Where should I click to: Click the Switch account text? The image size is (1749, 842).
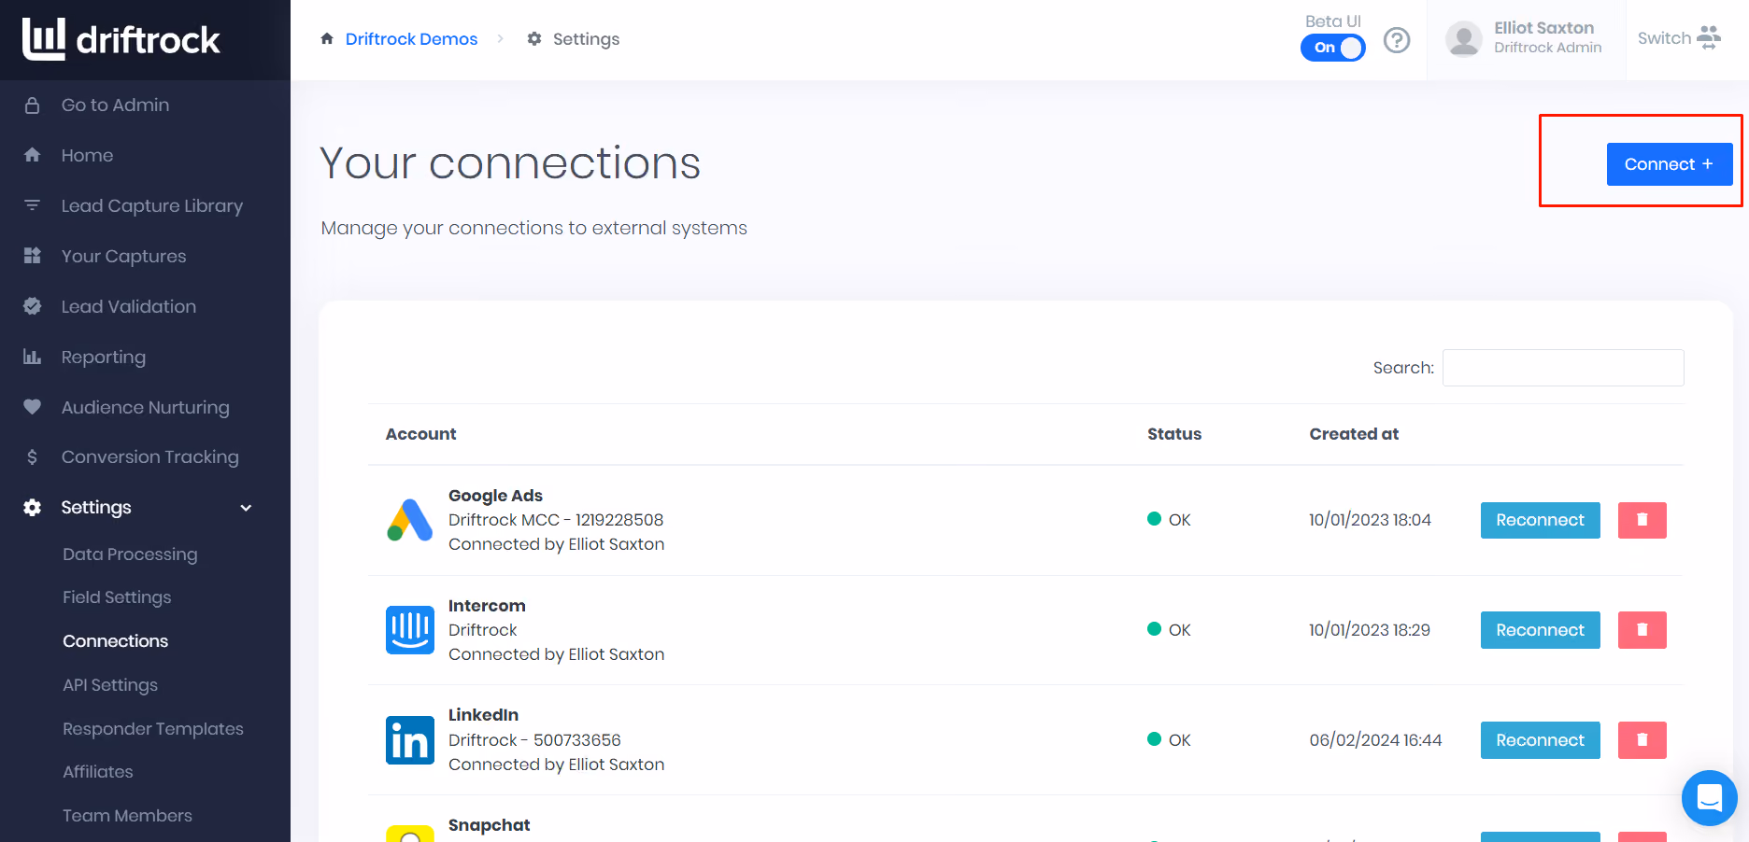(1664, 38)
